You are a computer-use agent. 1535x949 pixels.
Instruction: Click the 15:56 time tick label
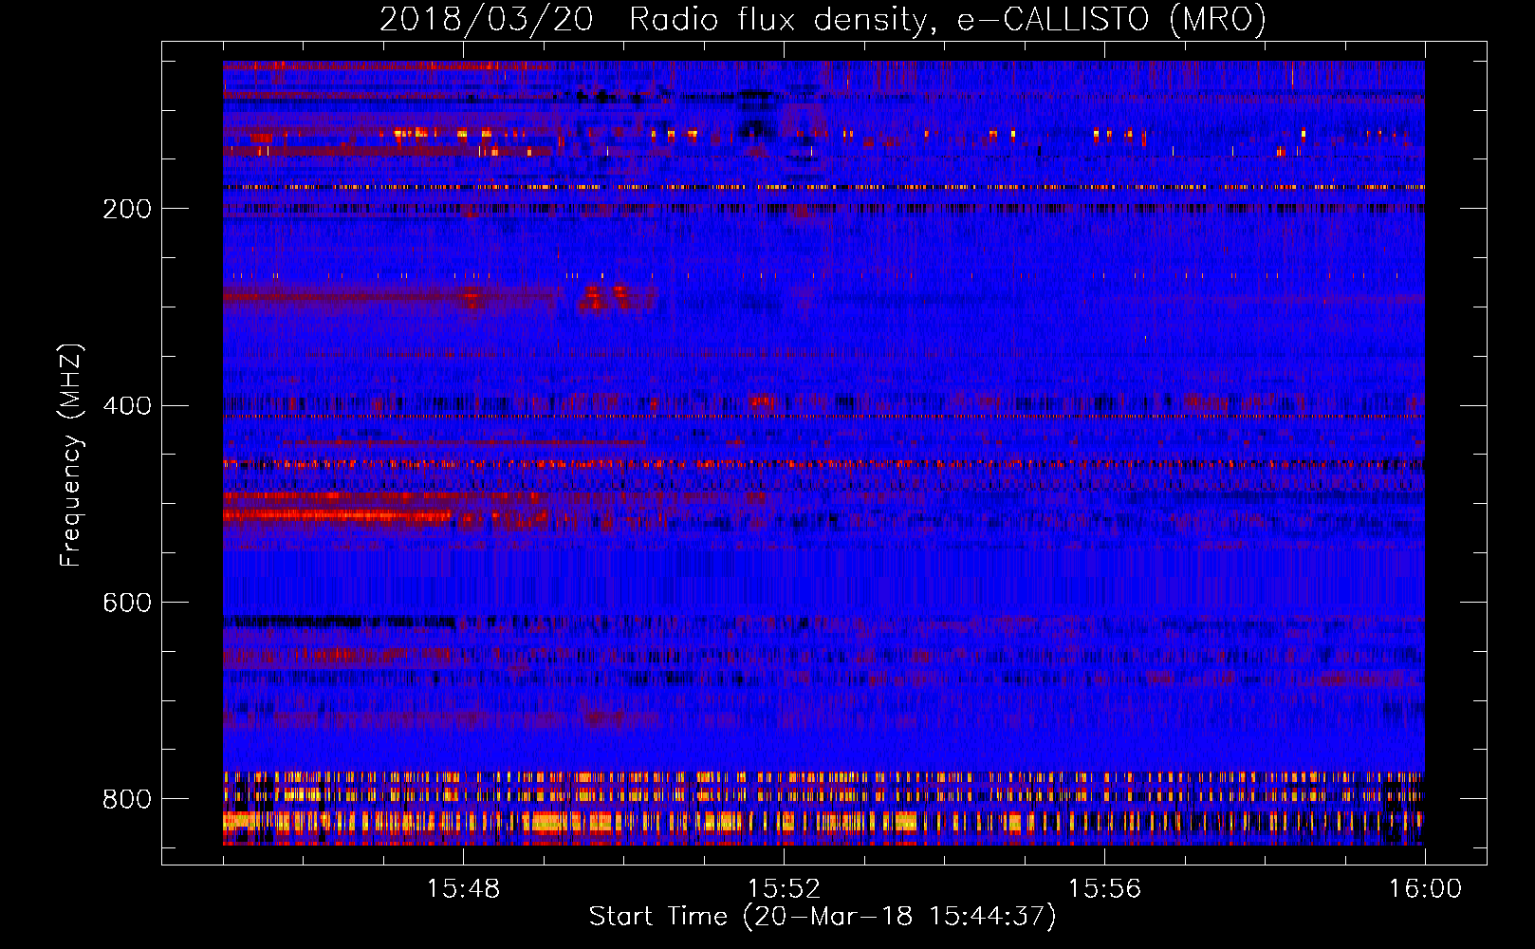pyautogui.click(x=1104, y=889)
